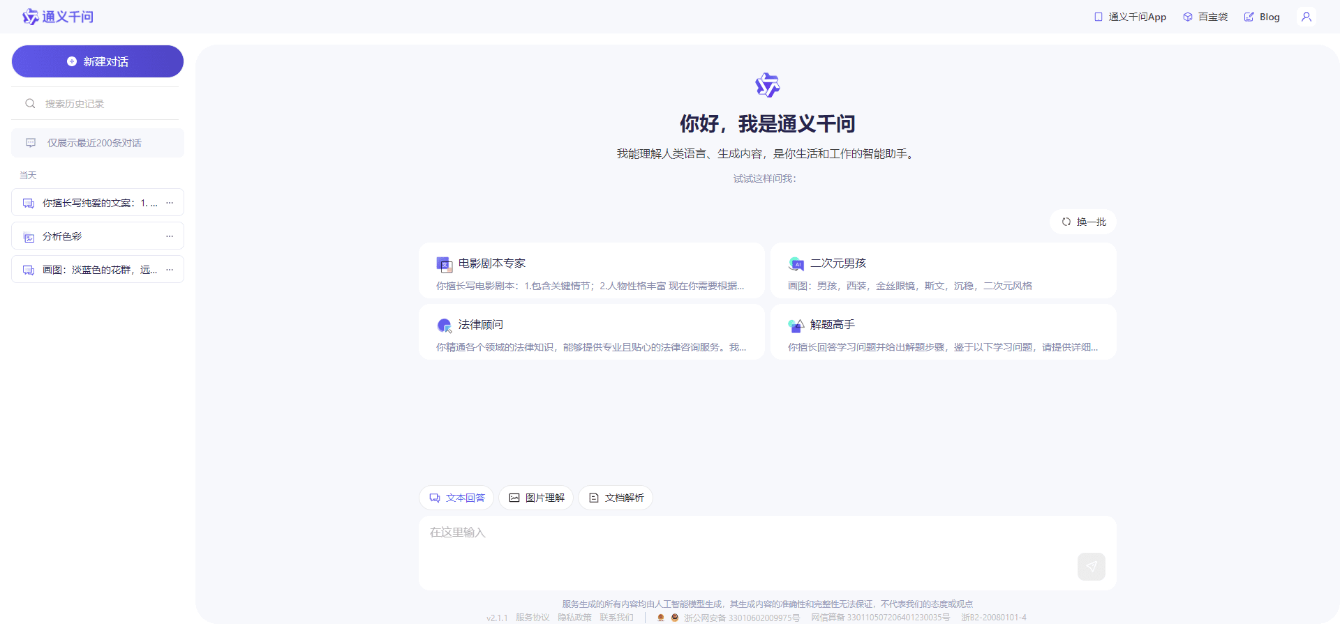
Task: Click image icon beside 分析色彩
Action: pyautogui.click(x=29, y=237)
